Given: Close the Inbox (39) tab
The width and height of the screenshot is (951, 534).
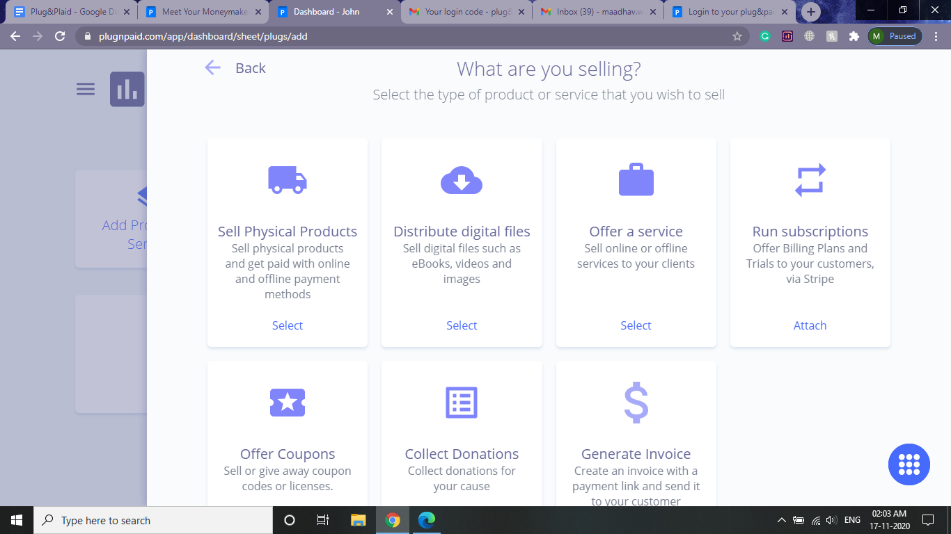Looking at the screenshot, I should tap(652, 12).
